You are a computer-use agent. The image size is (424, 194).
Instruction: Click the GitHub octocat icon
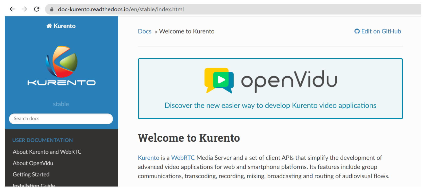[357, 31]
